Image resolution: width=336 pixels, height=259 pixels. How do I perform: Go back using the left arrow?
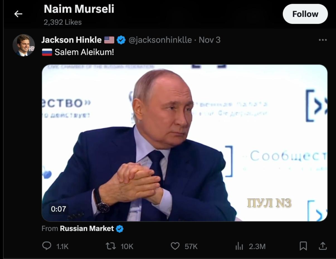click(18, 14)
